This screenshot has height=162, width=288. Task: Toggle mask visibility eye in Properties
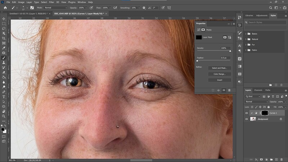224,90
